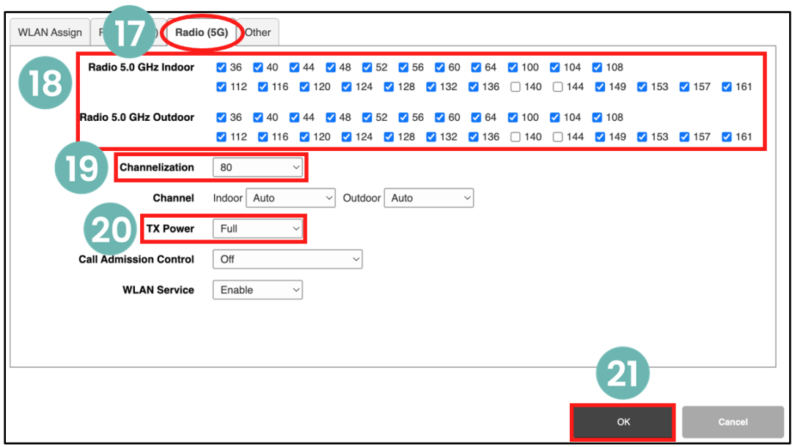Enable Outdoor channel 144 checkbox
Screen dimensions: 795x447
pos(557,137)
